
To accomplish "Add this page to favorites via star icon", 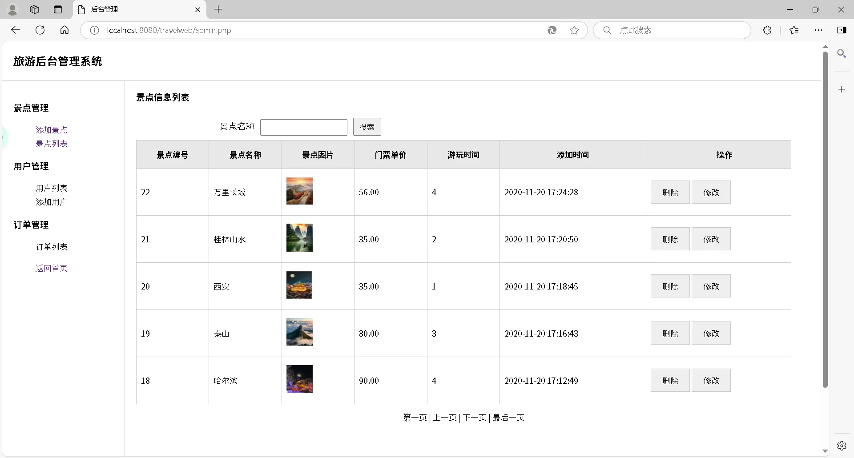I will coord(575,30).
